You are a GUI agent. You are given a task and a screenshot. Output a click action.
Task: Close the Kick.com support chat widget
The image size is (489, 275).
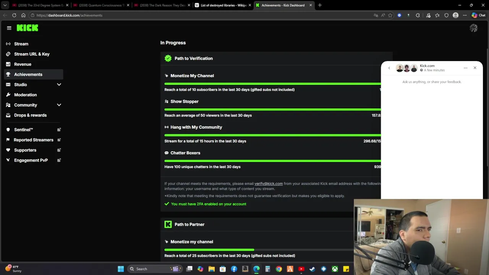click(x=475, y=68)
